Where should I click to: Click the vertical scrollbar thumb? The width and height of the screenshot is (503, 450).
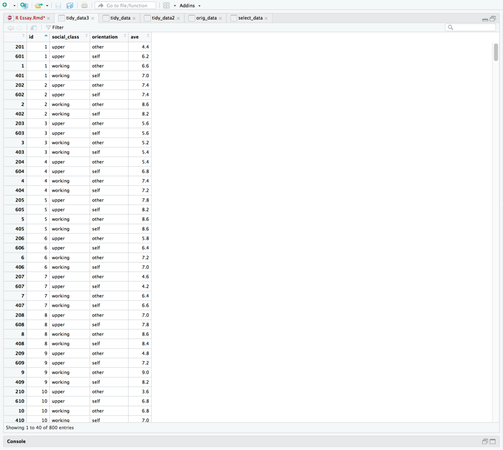496,52
